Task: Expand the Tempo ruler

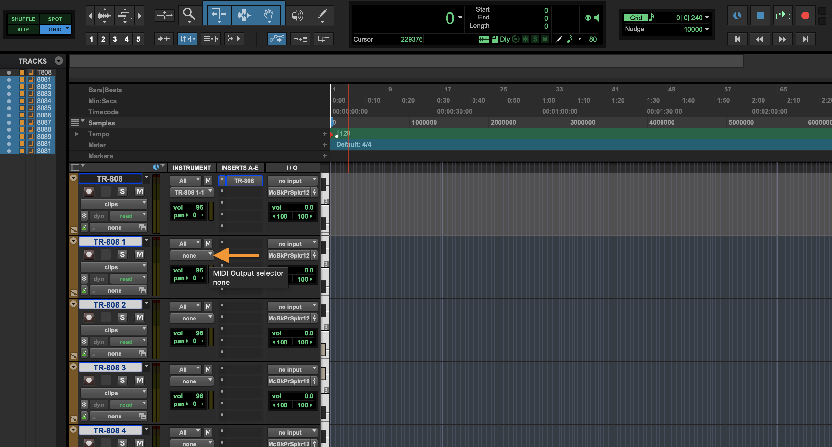Action: click(x=77, y=134)
